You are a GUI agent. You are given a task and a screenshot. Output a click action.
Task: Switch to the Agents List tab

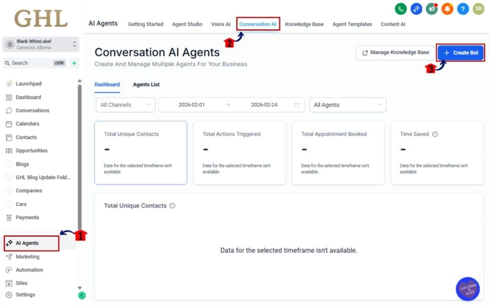tap(146, 85)
